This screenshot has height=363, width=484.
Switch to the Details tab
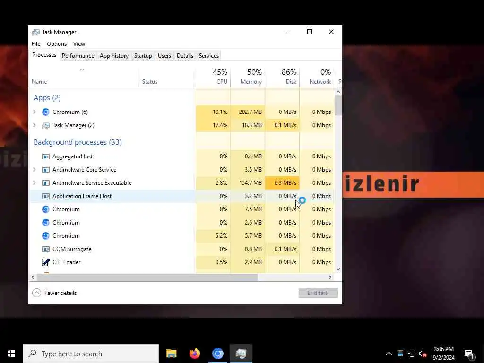click(185, 56)
